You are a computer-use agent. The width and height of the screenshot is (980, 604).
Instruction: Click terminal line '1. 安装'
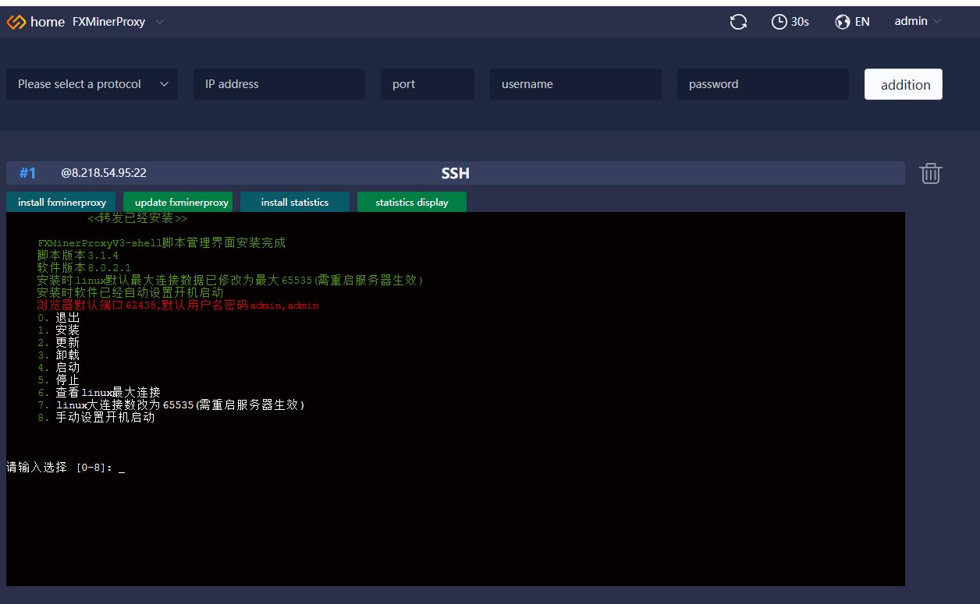pos(59,330)
